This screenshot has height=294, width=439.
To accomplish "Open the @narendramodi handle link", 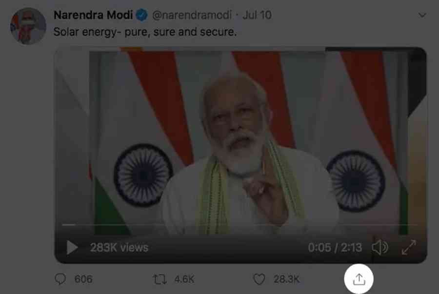I will [x=192, y=15].
